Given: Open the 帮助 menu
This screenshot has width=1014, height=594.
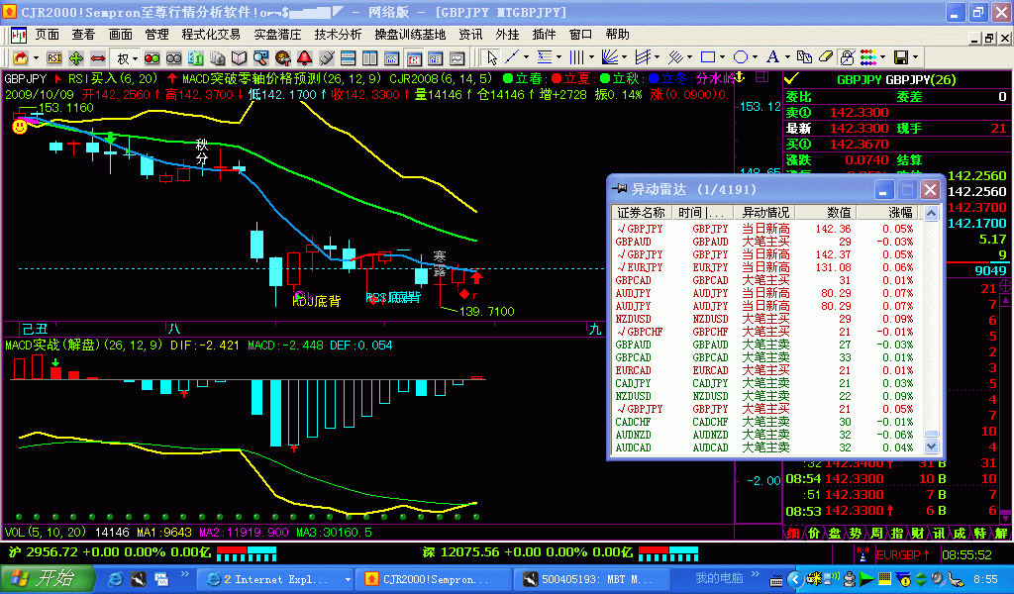Looking at the screenshot, I should click(617, 35).
